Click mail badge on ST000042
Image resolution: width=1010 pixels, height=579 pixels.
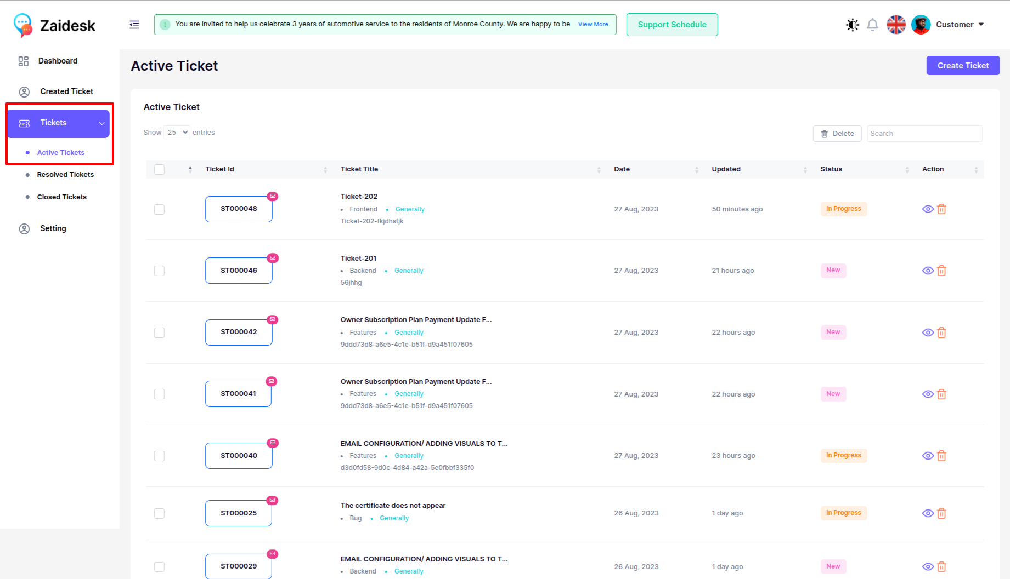pos(273,319)
